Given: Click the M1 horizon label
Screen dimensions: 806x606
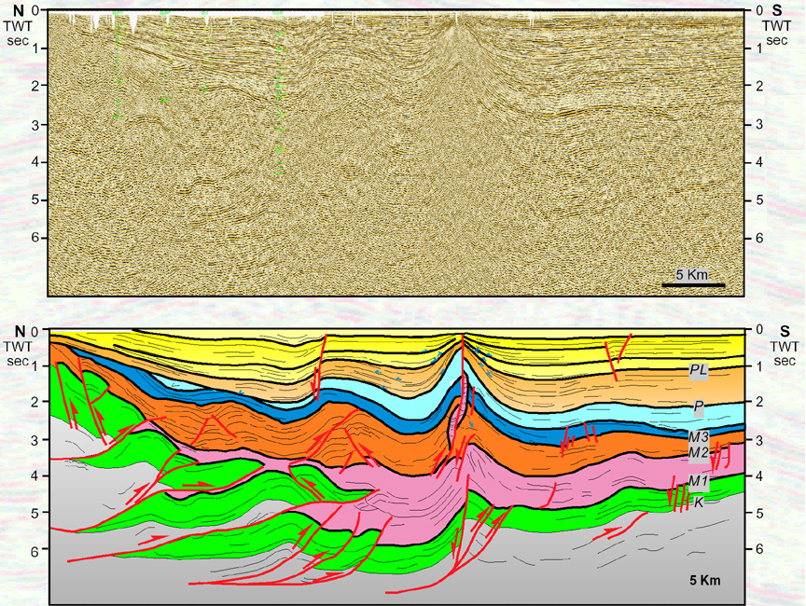Looking at the screenshot, I should [699, 482].
